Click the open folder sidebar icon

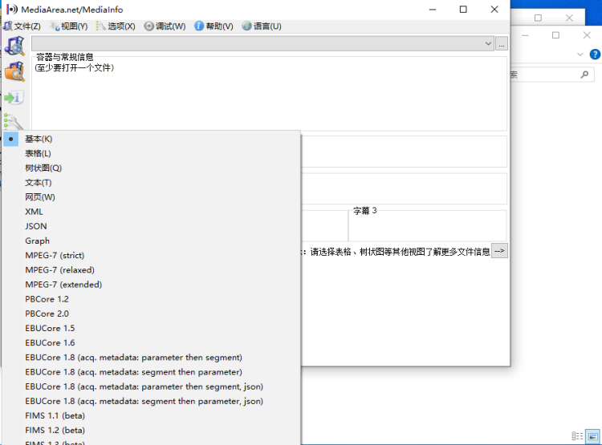tap(14, 71)
